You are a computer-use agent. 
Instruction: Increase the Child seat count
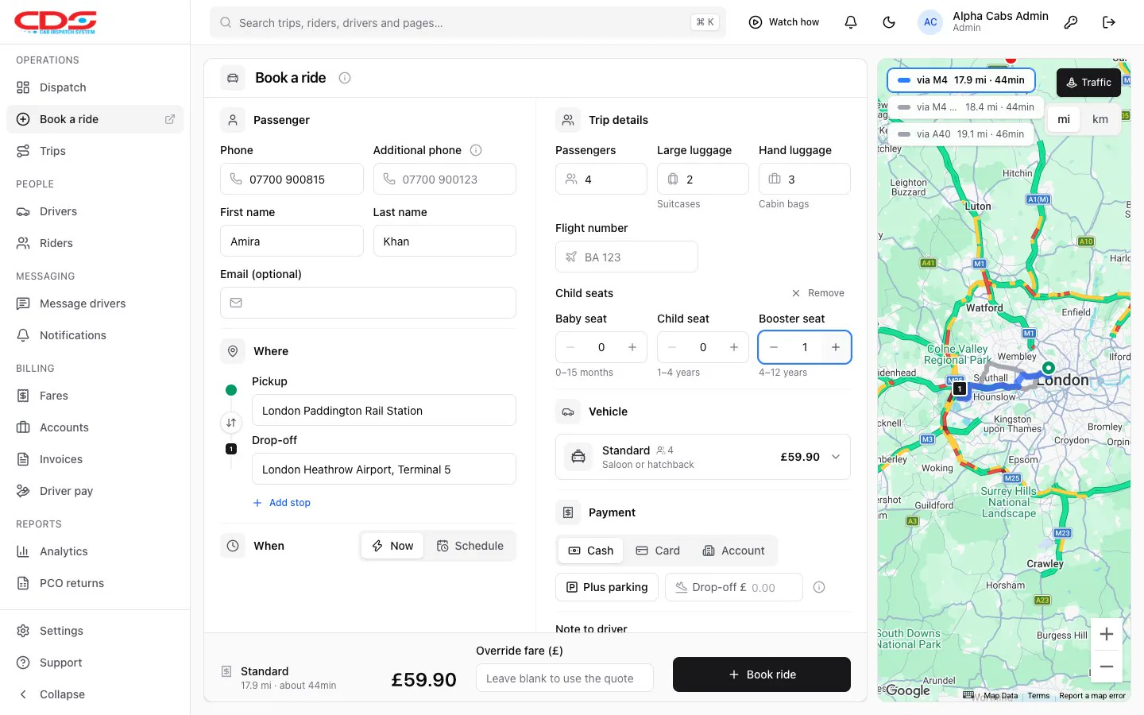coord(734,347)
